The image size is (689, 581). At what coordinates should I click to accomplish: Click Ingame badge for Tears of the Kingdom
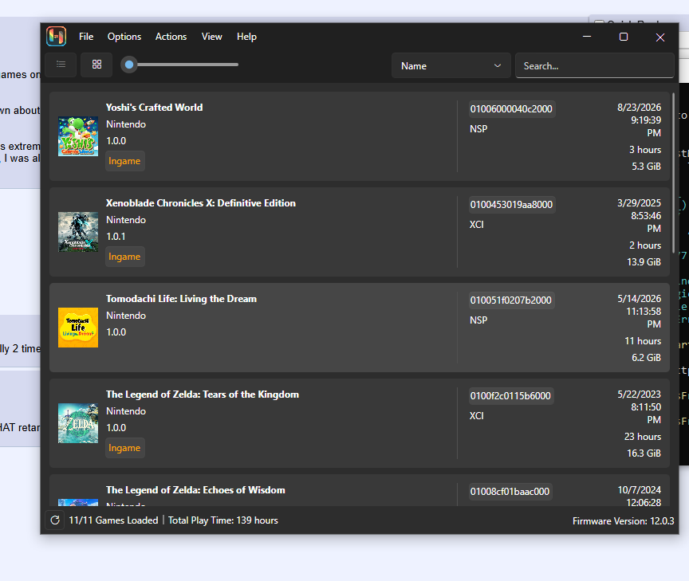(x=124, y=448)
